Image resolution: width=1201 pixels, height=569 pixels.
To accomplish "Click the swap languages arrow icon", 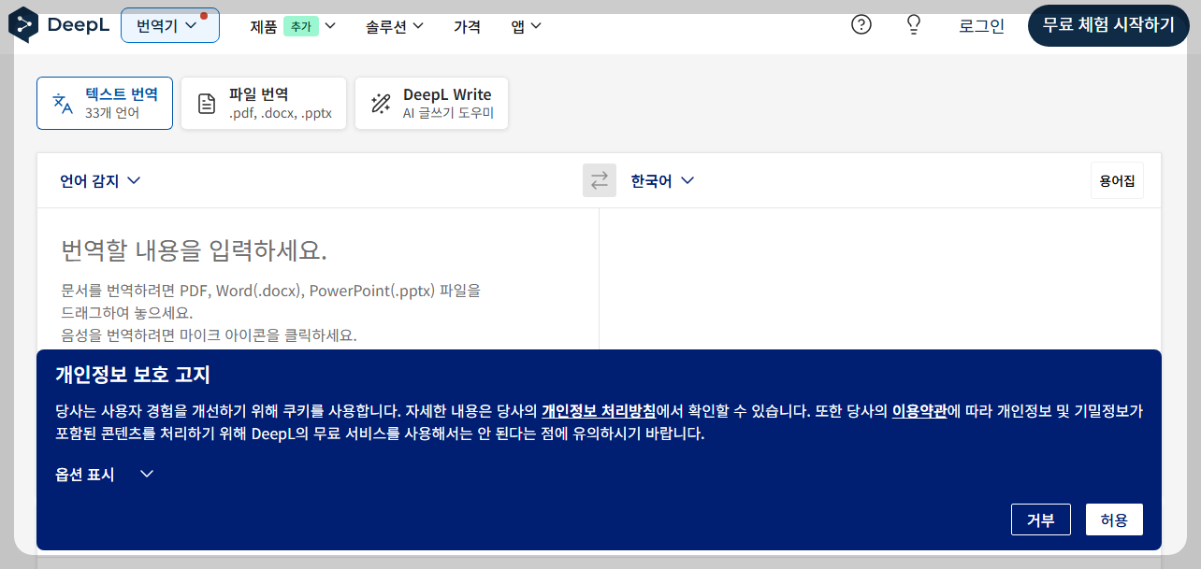I will pos(600,180).
